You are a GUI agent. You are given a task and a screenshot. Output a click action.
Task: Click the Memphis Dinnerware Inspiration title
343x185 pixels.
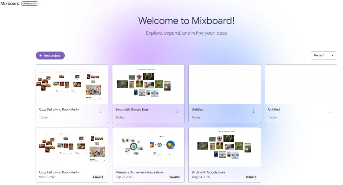pos(139,172)
